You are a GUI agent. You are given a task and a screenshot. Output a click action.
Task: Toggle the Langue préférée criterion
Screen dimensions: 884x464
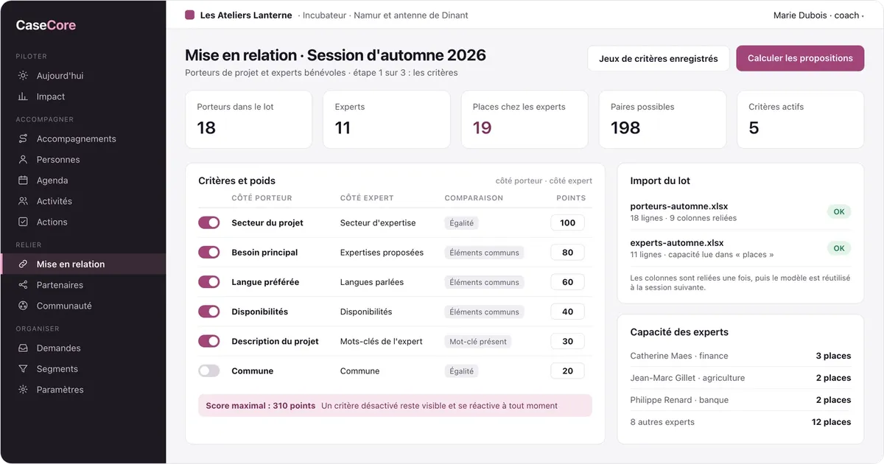click(209, 282)
